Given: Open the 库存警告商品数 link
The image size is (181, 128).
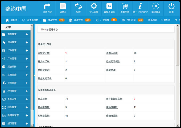Looking at the screenshot, I should [114, 99].
